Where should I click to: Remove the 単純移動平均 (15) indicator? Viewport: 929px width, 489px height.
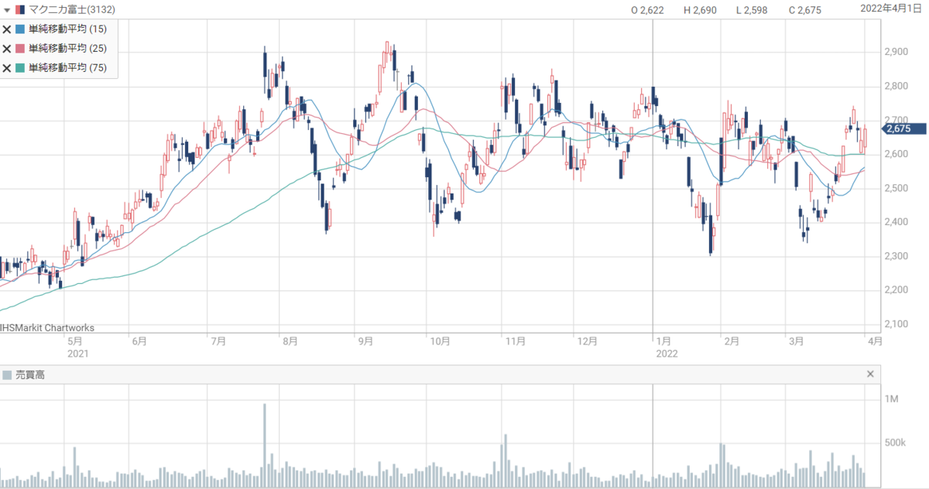tap(7, 29)
